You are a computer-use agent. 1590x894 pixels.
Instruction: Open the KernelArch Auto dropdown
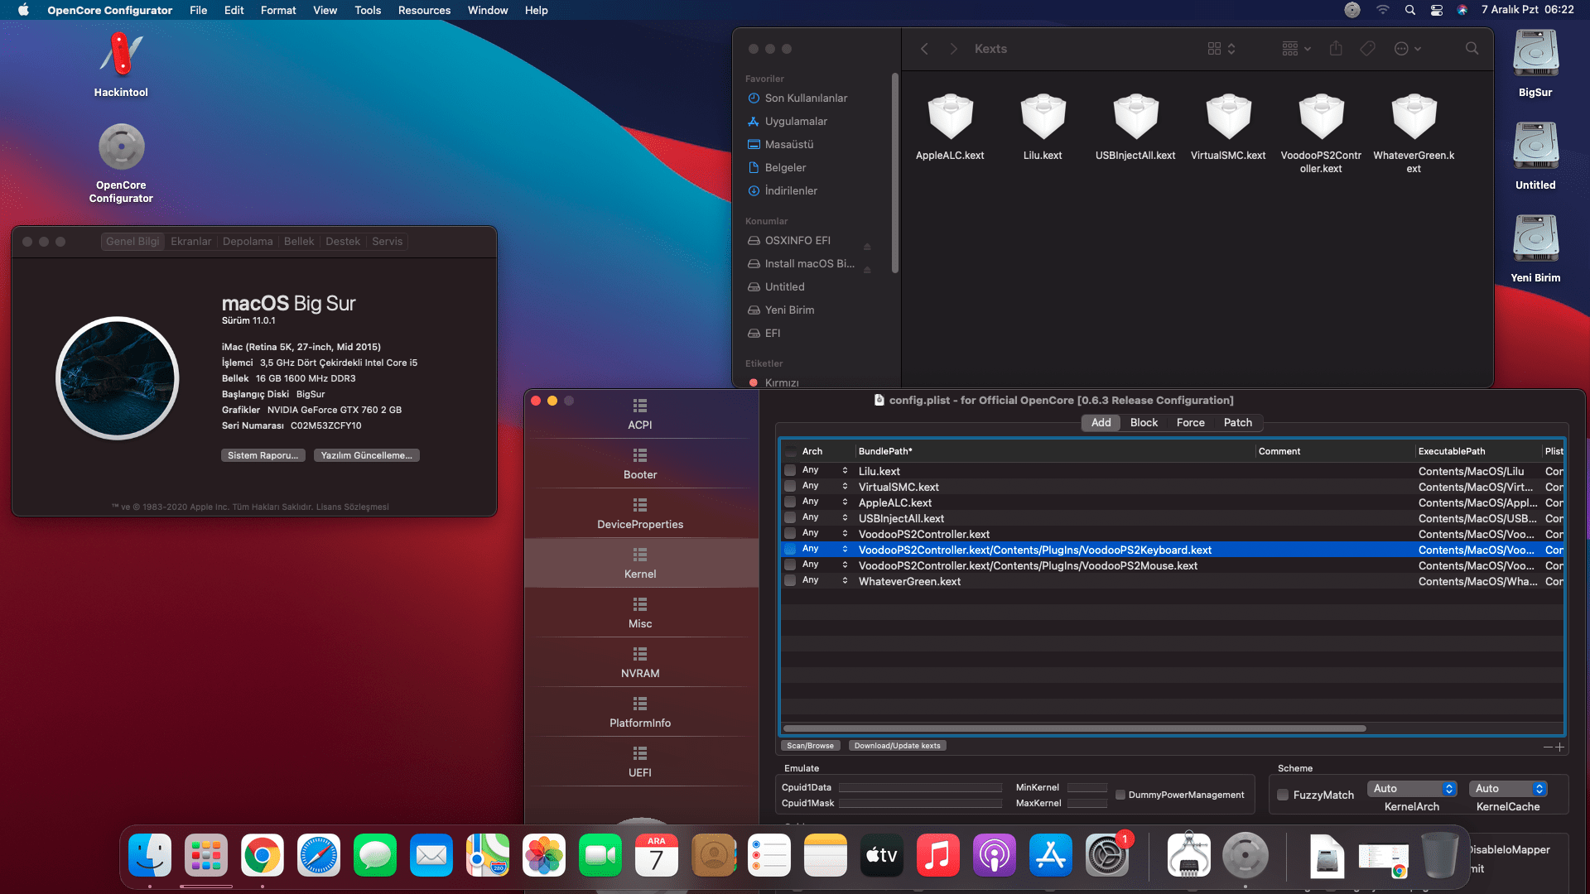pyautogui.click(x=1411, y=789)
